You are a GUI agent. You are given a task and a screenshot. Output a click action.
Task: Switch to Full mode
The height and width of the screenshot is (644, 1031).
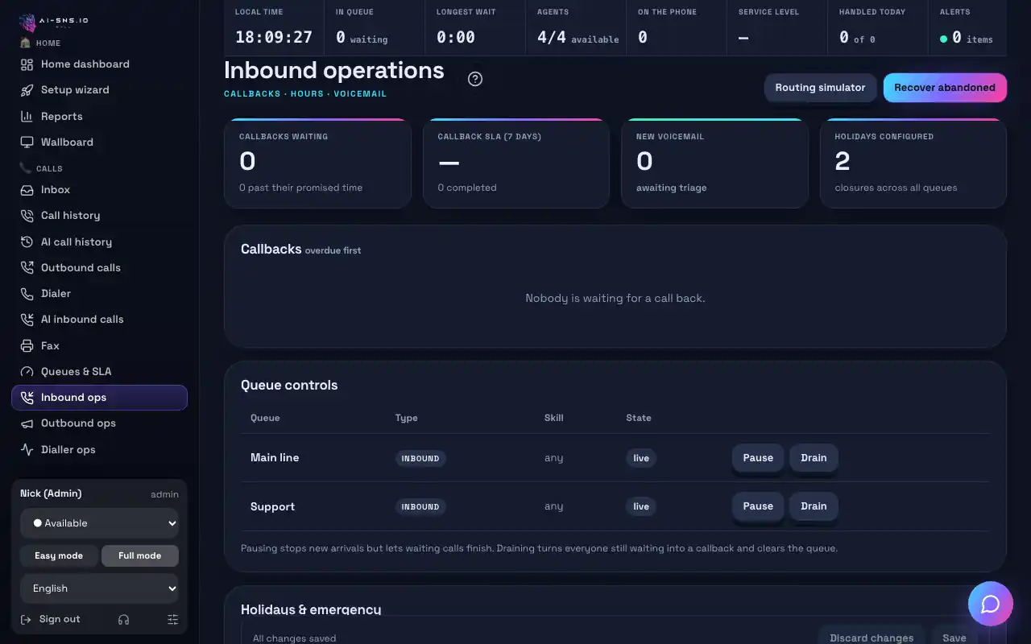140,555
